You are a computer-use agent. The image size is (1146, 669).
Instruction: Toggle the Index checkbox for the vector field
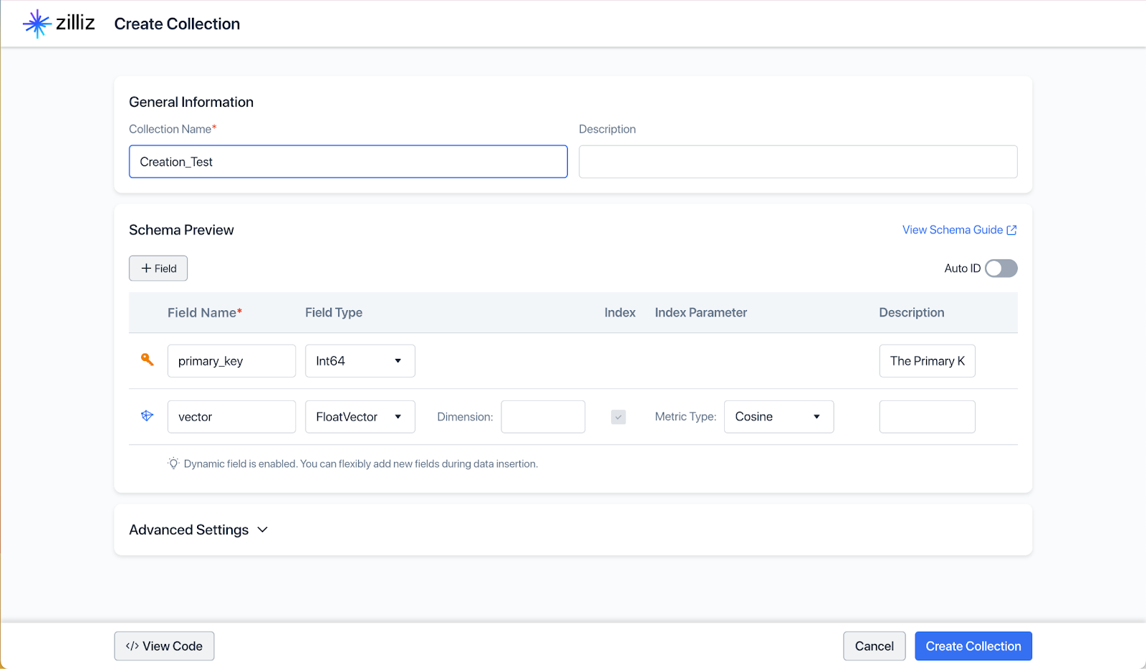618,416
